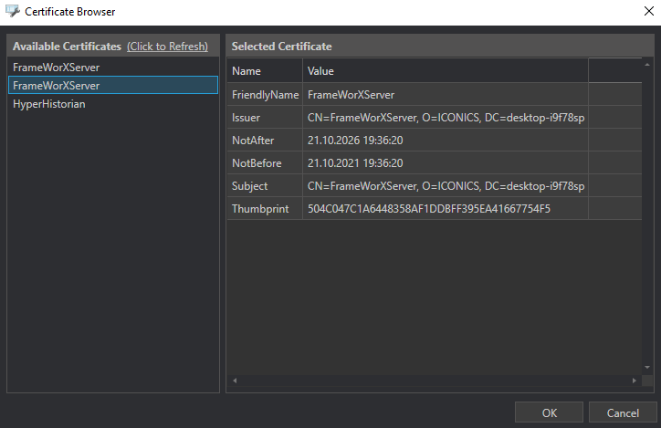661x428 pixels.
Task: Confirm selection with the OK button
Action: click(549, 412)
